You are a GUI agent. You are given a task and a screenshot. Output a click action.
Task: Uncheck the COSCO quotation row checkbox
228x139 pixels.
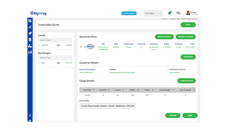point(85,47)
